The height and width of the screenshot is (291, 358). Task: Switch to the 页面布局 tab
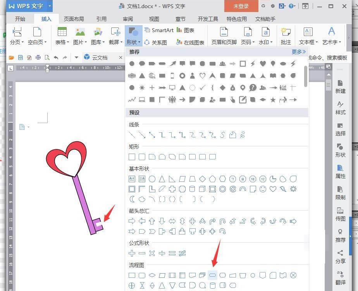click(x=74, y=19)
